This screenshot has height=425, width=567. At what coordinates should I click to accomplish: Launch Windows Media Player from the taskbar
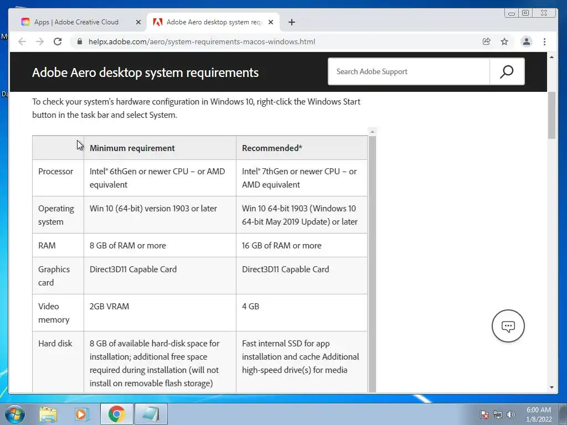point(82,414)
